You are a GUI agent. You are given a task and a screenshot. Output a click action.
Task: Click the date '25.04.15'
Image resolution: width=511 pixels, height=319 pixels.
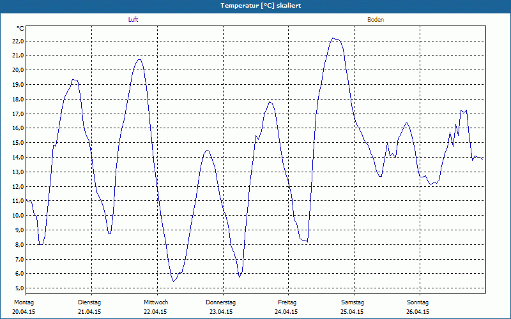(352, 312)
